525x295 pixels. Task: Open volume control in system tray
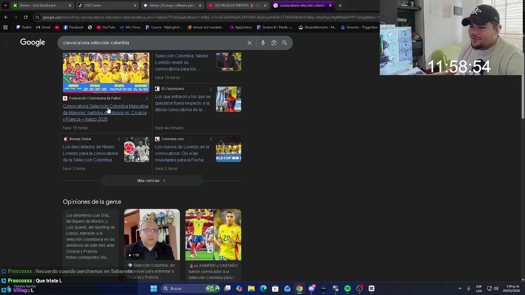click(496, 288)
